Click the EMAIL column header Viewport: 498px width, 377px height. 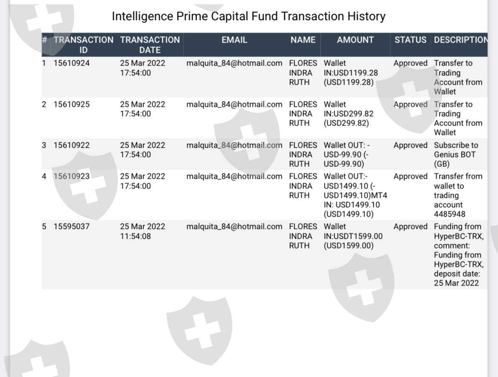click(x=234, y=40)
